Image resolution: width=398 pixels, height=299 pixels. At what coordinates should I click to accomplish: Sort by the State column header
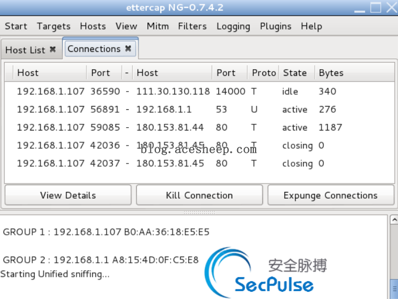[x=297, y=73]
